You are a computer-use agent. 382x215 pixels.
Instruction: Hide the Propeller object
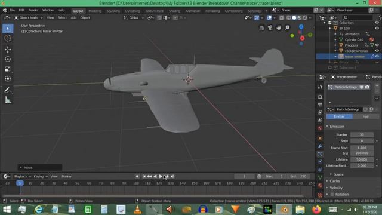point(377,45)
